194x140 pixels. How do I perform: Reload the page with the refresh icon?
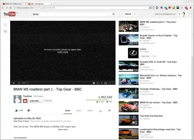click(x=10, y=8)
